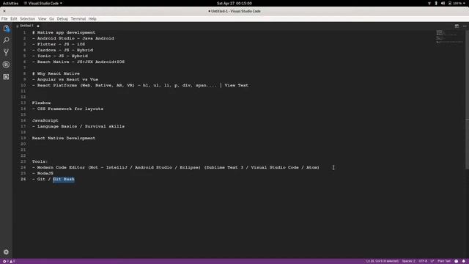Click Activities in the top bar

(x=10, y=3)
